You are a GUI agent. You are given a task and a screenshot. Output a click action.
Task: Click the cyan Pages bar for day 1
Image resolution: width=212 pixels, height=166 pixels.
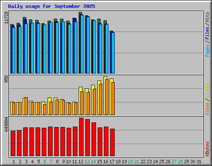(14, 50)
